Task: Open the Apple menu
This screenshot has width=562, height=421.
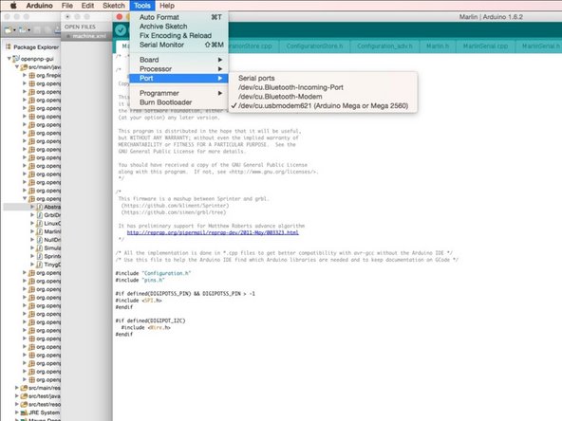Action: 13,6
